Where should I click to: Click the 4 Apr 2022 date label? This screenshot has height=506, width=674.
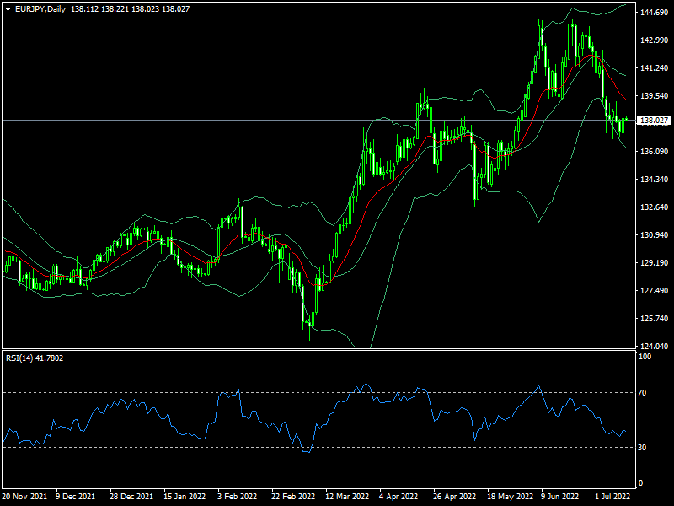399,496
